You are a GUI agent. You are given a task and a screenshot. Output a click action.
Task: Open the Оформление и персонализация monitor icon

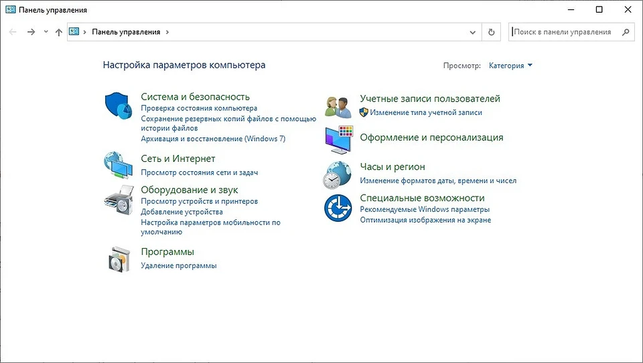click(x=339, y=140)
